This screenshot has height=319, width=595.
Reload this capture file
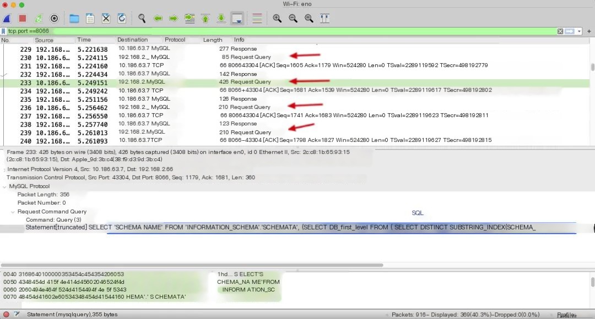[122, 18]
